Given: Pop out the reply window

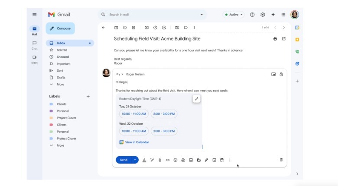Looking at the screenshot, I should [x=273, y=74].
